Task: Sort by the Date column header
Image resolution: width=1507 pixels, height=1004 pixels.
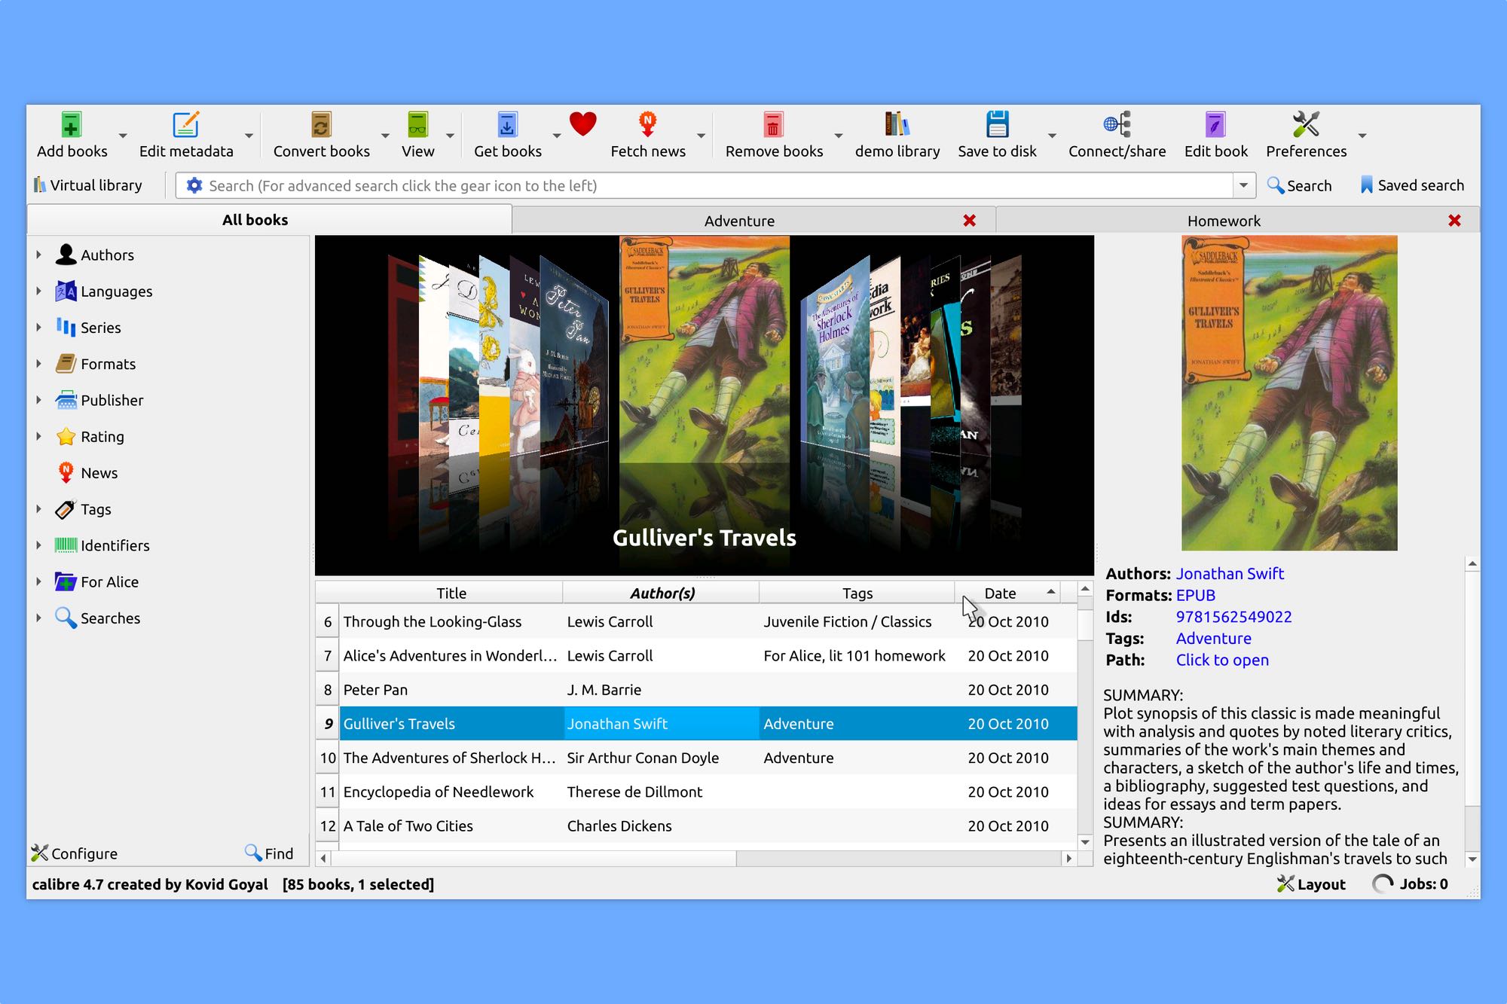Action: click(1008, 594)
